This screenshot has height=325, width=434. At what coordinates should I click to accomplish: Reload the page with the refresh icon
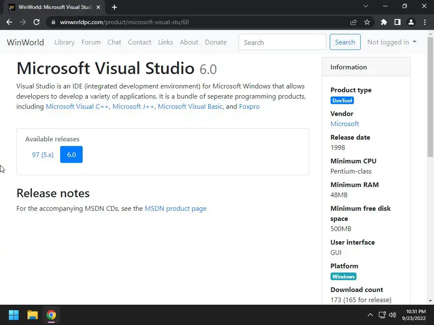tap(36, 22)
